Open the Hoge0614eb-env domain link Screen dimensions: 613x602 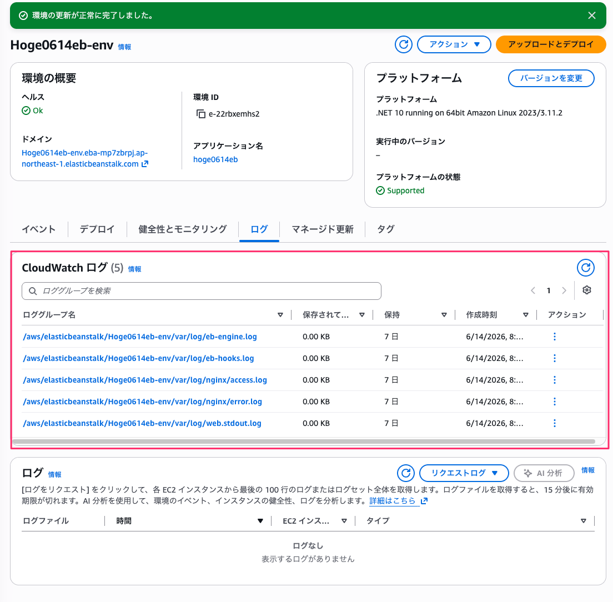point(85,158)
